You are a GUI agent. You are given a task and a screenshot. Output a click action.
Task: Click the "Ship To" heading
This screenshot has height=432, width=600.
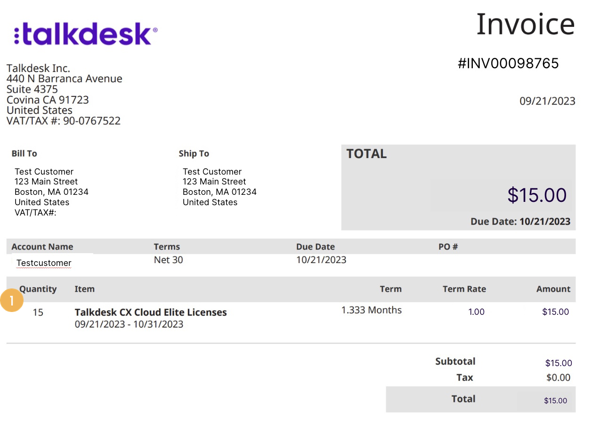[x=194, y=153]
